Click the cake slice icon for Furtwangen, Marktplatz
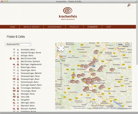 (14, 88)
